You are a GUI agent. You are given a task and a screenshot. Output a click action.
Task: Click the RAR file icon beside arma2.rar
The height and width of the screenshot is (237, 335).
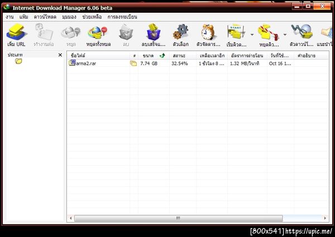[x=72, y=62]
